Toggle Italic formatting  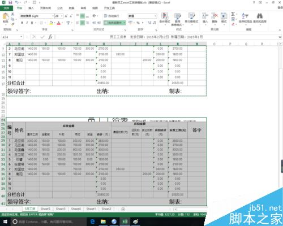(27, 23)
